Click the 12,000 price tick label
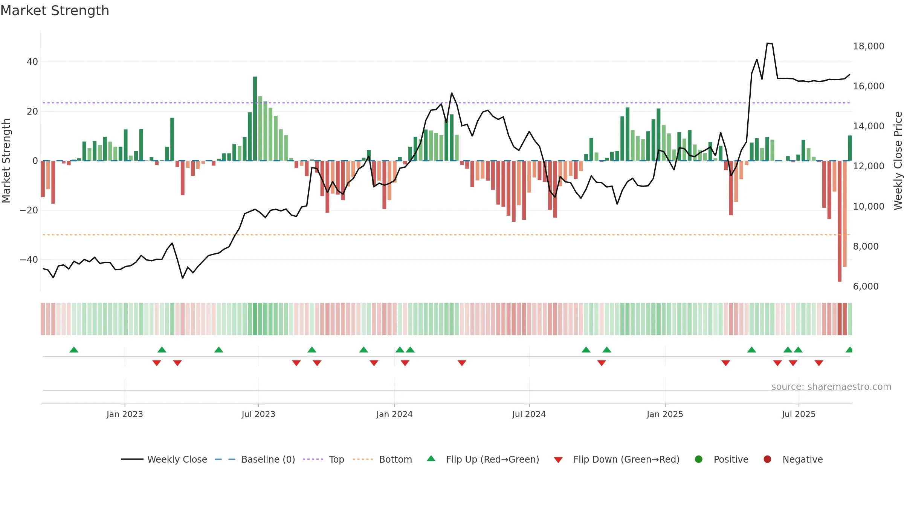The image size is (904, 509). 869,166
